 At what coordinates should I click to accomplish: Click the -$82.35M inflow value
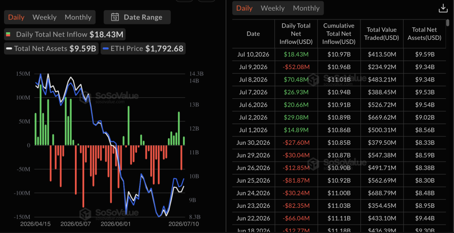click(296, 206)
